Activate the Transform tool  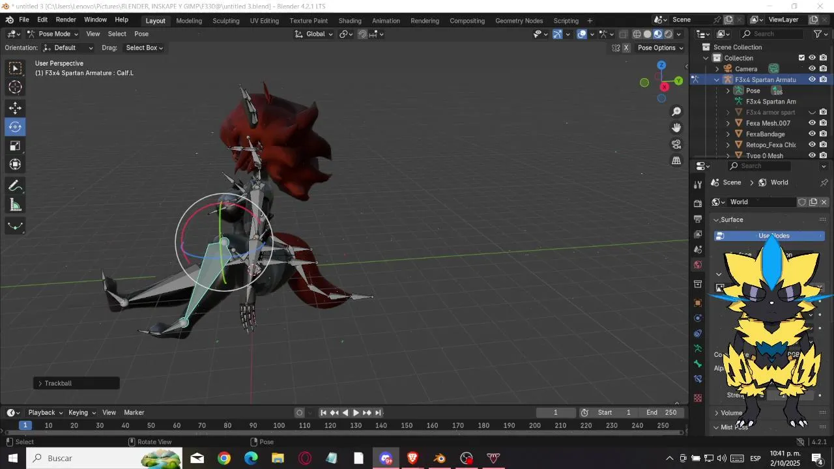click(x=16, y=165)
